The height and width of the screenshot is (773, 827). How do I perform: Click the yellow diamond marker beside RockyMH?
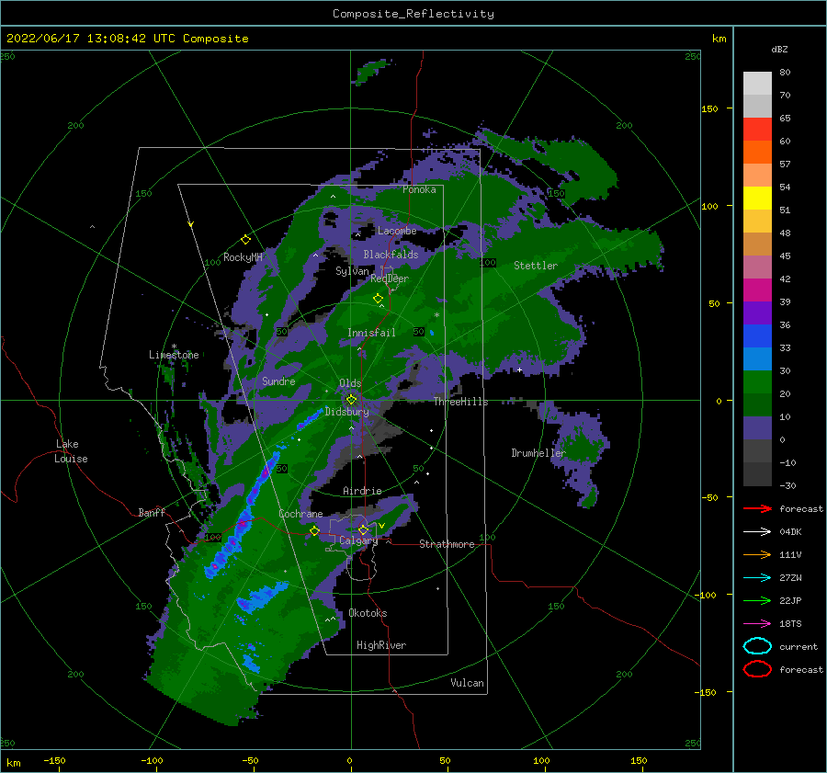tap(245, 240)
